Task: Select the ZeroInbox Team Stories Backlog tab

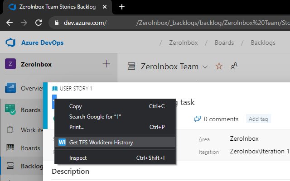Action: 58,7
